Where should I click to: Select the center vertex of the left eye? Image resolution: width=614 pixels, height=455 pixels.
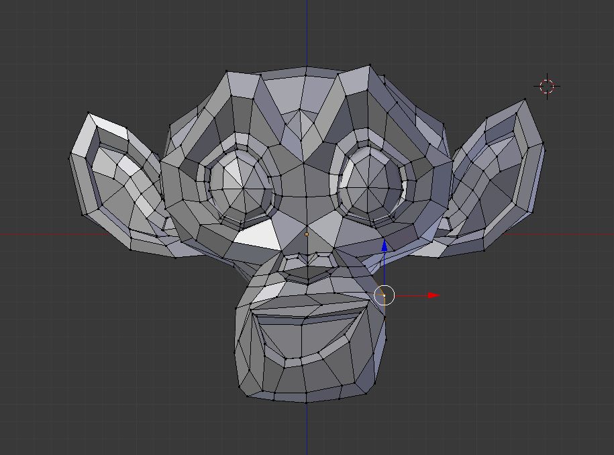point(244,189)
